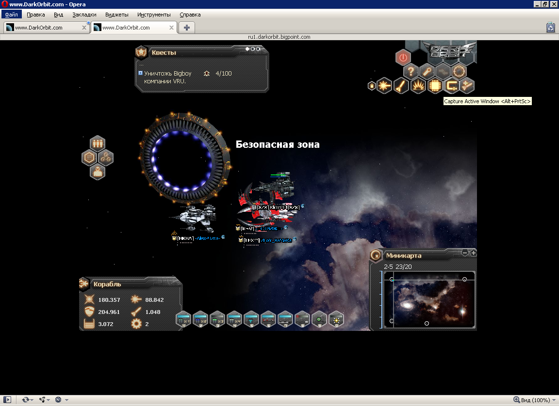Click the small padlock hexagon icon
559x406 pixels.
point(372,86)
